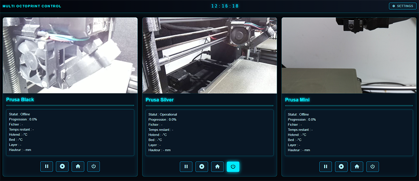Pause the Prusa Mini print
Viewport: 419px width, 181px height.
[326, 166]
